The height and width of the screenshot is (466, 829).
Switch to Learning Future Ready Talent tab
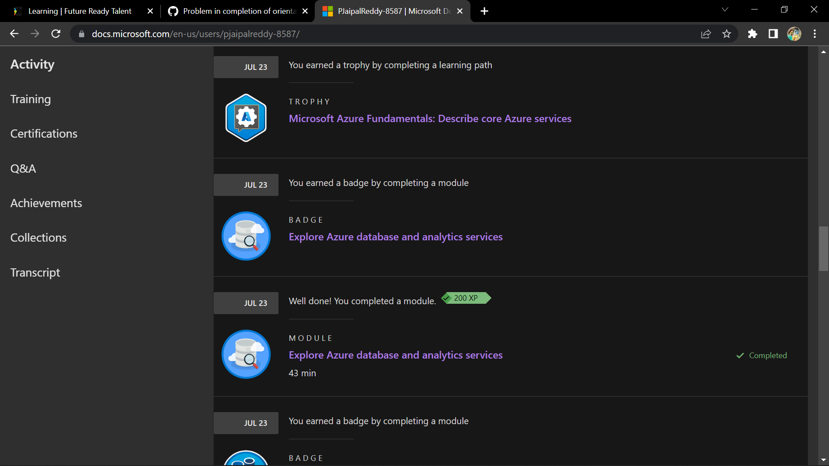coord(80,11)
